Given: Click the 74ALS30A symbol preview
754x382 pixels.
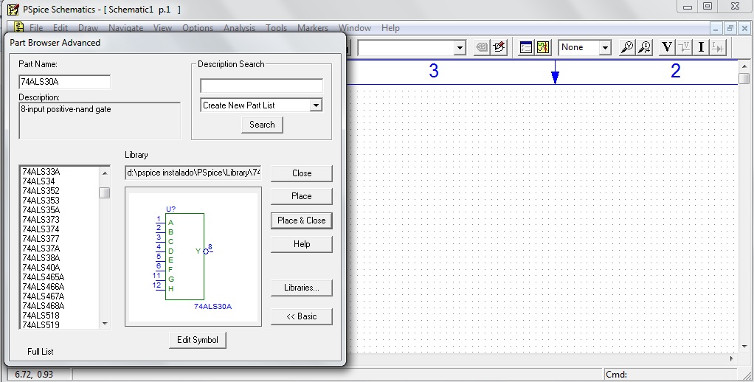Looking at the screenshot, I should (193, 257).
